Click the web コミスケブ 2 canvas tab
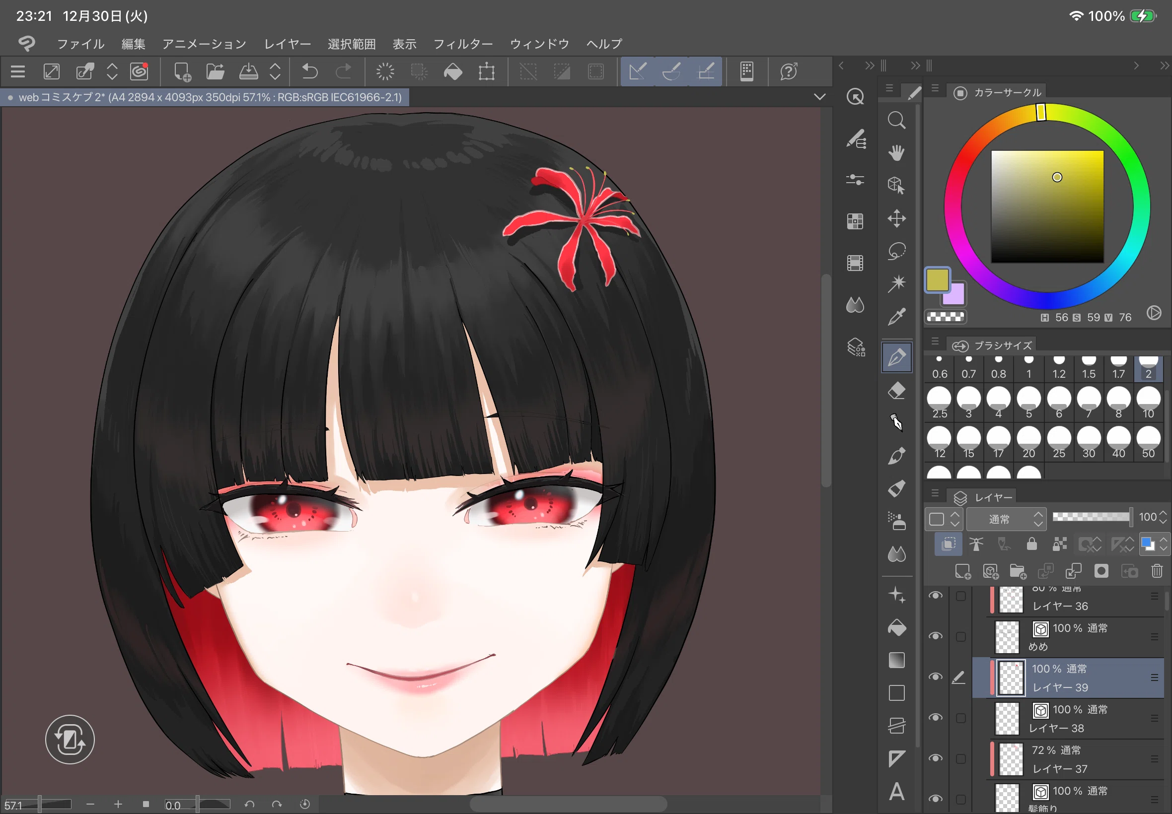The image size is (1172, 814). 205,97
